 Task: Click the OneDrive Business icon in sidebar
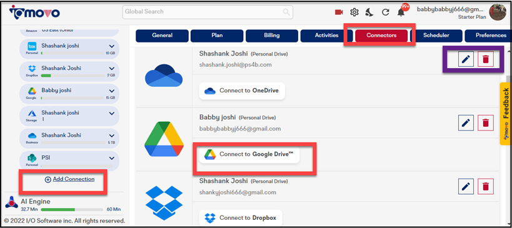click(32, 136)
